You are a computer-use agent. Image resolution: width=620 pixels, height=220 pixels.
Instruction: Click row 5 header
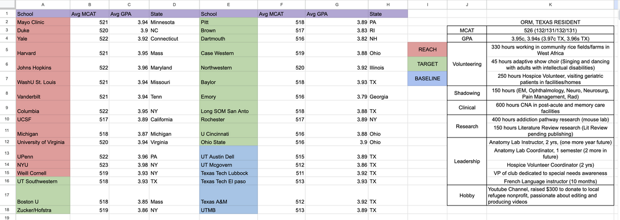(x=7, y=50)
